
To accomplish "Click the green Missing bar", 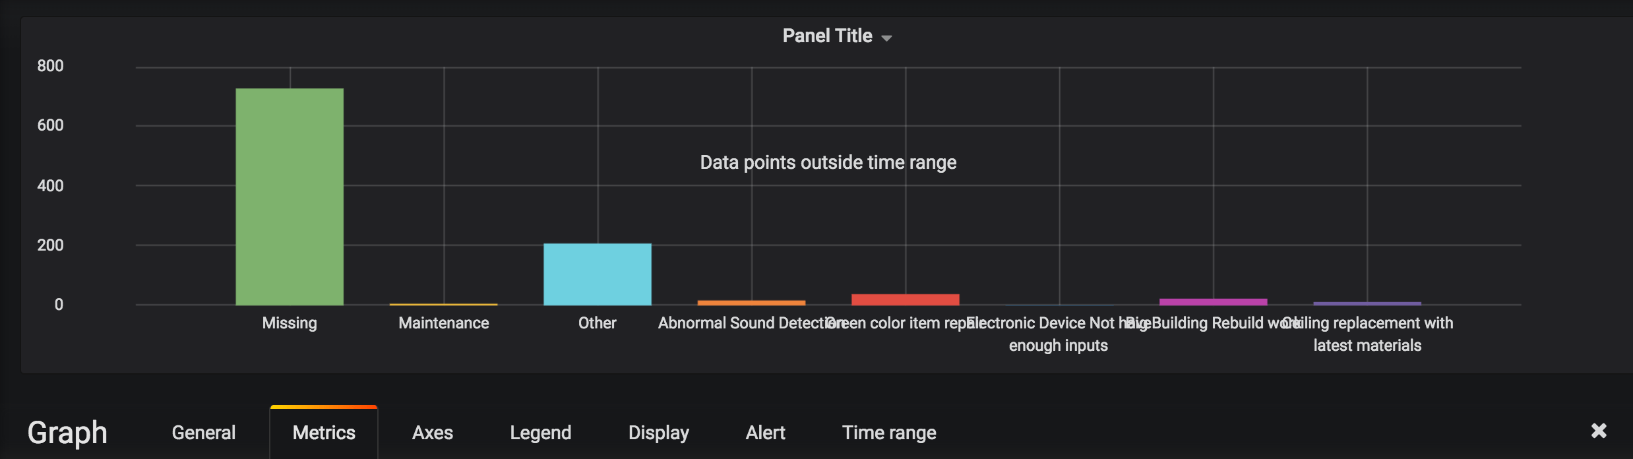I will coord(290,197).
